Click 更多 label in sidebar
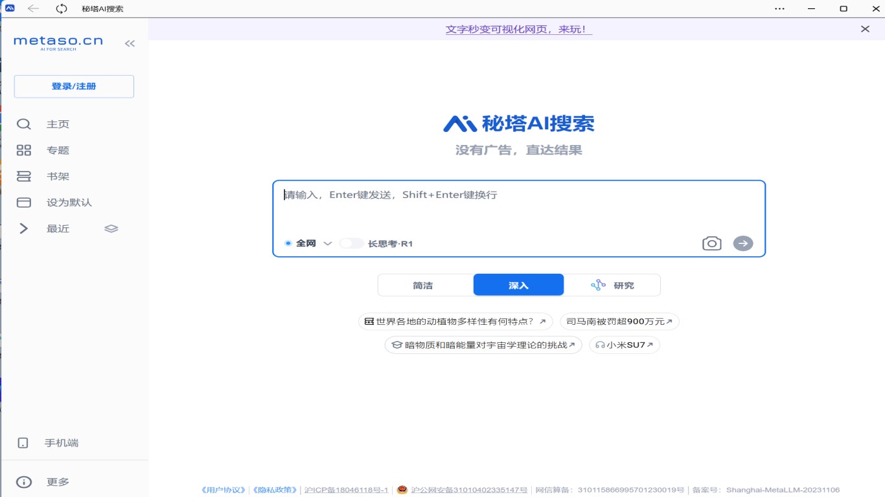 [x=58, y=482]
